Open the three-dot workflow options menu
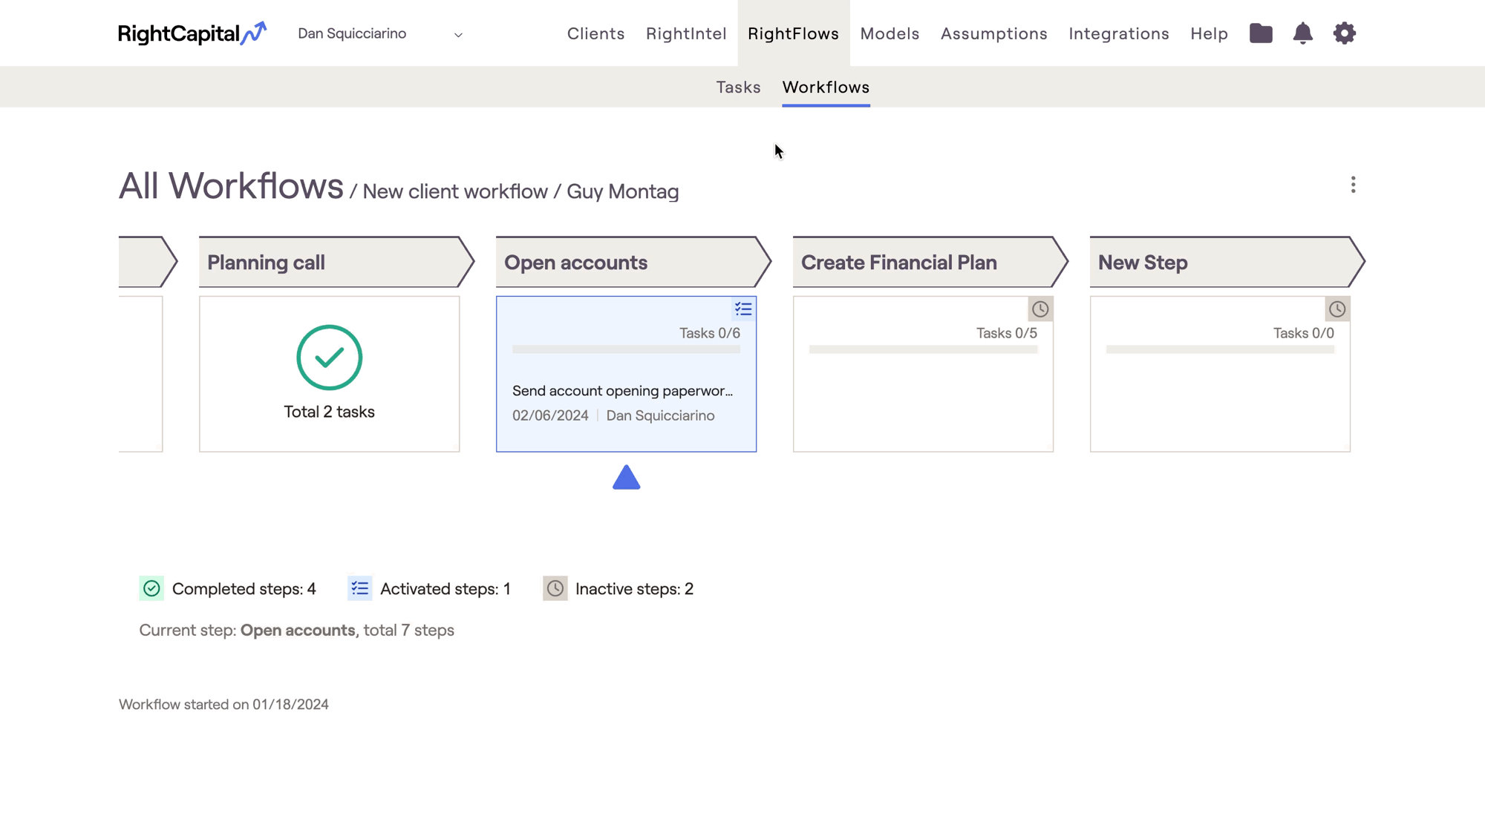 (1353, 185)
